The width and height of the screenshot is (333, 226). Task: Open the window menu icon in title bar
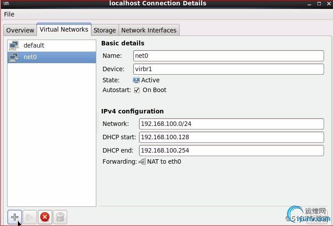coord(7,4)
